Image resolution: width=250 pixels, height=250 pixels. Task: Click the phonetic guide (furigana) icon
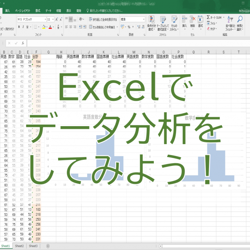coord(58,27)
